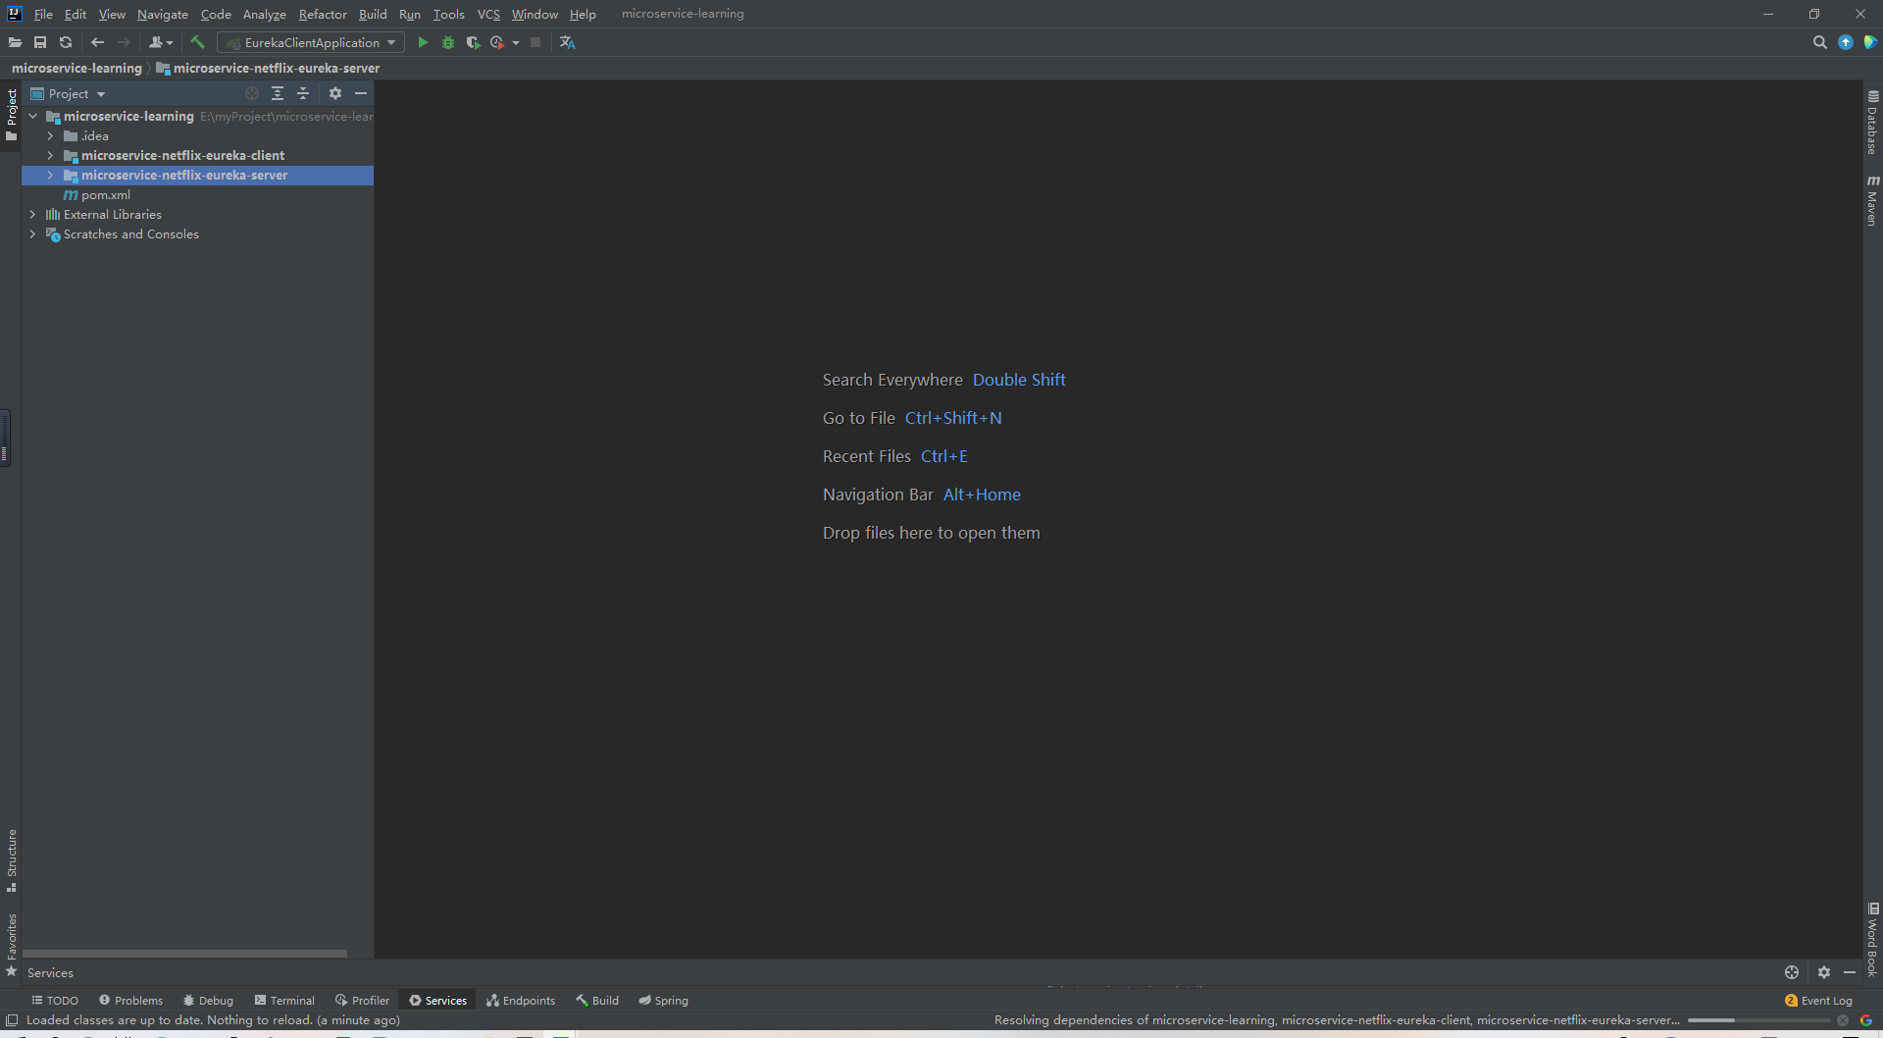
Task: Toggle the Word Book tool window side tab
Action: [x=1872, y=939]
